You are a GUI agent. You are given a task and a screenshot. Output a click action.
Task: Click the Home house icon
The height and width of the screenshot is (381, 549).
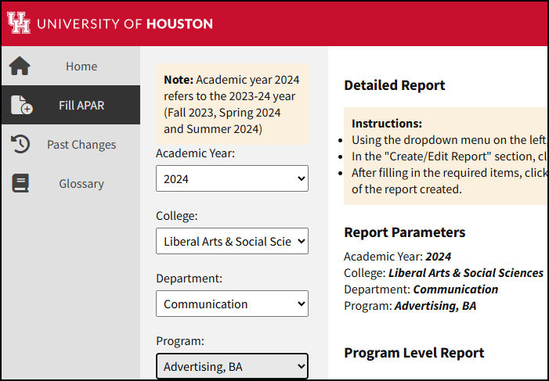(x=20, y=66)
